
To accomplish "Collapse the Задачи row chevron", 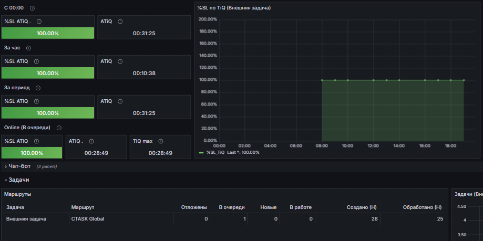I will pyautogui.click(x=6, y=180).
